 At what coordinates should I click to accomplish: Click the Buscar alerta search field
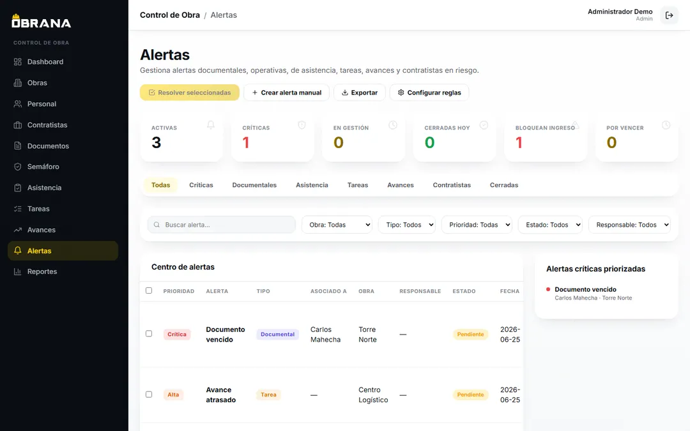point(221,225)
